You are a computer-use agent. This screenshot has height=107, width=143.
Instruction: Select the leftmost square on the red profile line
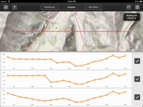pos(10,31)
